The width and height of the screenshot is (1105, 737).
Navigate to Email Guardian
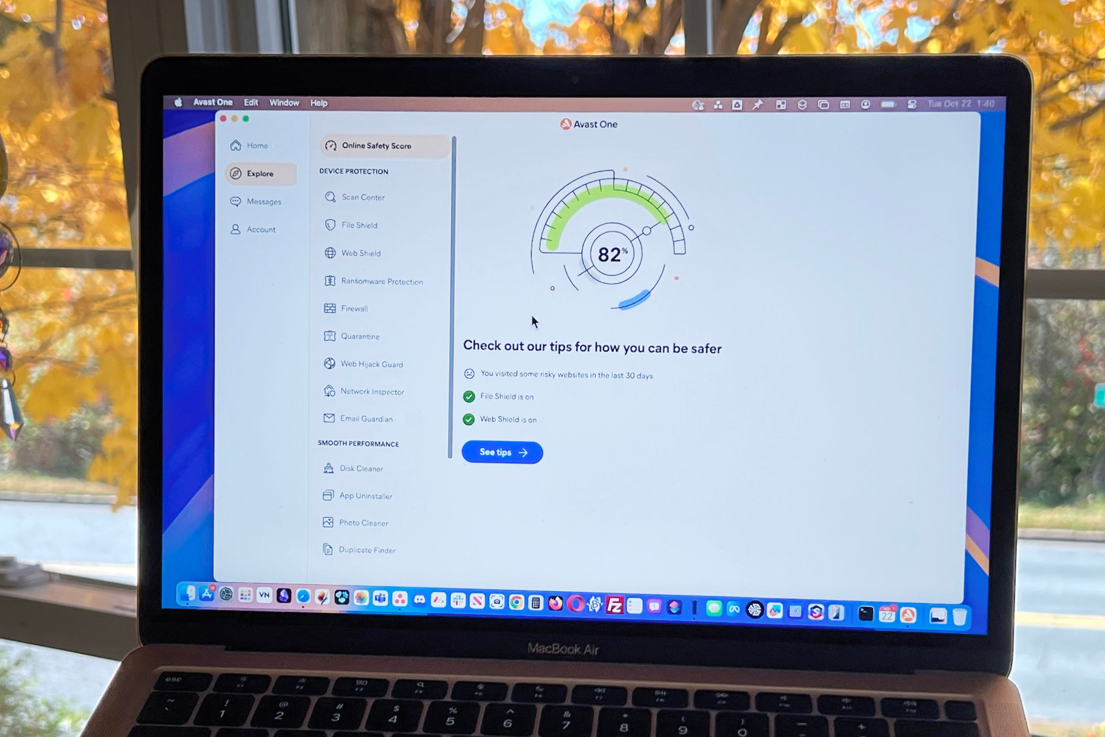coord(364,420)
